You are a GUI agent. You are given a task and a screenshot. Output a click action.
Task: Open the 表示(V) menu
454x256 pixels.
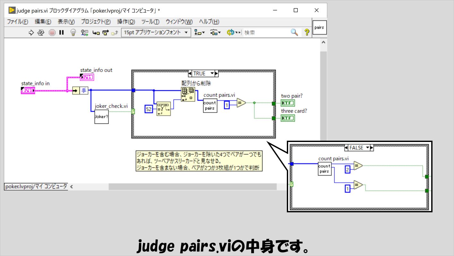tap(66, 22)
